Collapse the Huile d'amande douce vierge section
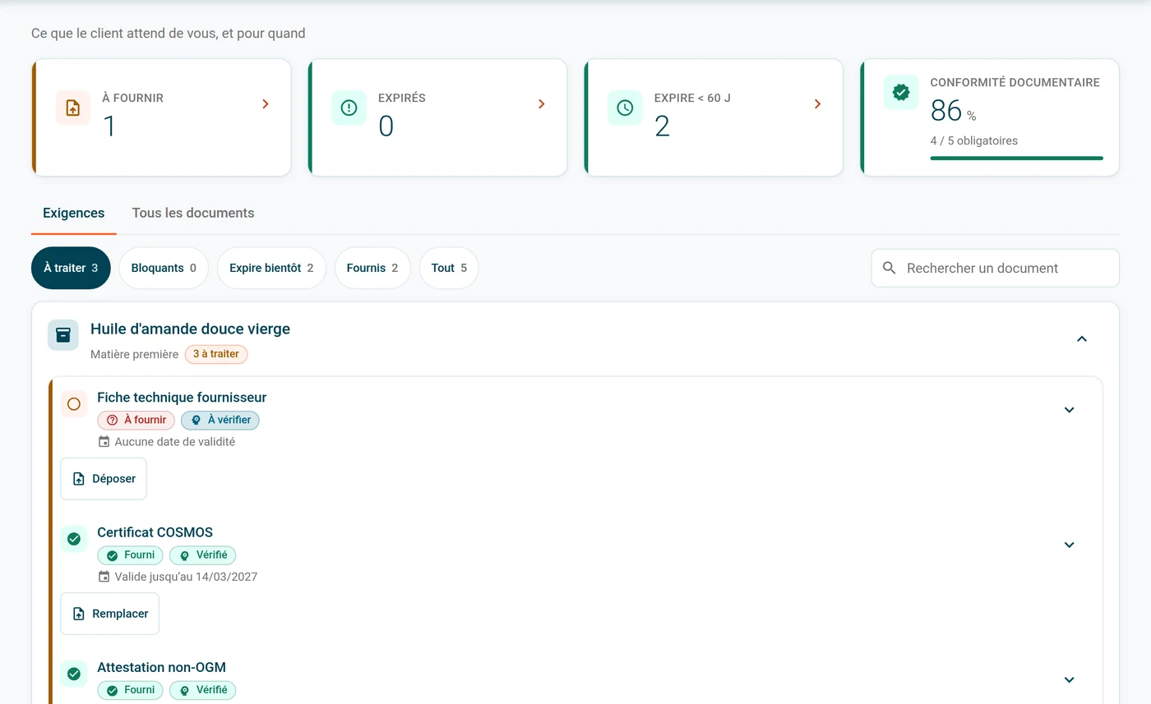Viewport: 1151px width, 704px height. coord(1082,338)
